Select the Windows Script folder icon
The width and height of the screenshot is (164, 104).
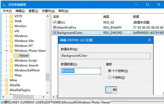coord(11,61)
